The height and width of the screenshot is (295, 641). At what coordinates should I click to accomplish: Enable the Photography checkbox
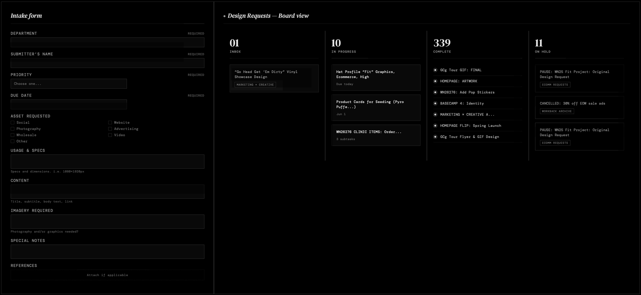[x=13, y=129]
